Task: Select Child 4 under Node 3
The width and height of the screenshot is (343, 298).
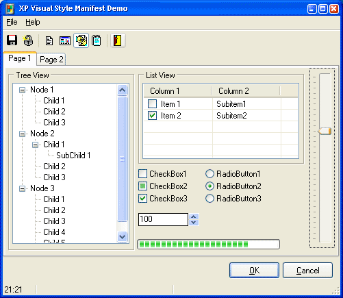Action: click(x=54, y=232)
